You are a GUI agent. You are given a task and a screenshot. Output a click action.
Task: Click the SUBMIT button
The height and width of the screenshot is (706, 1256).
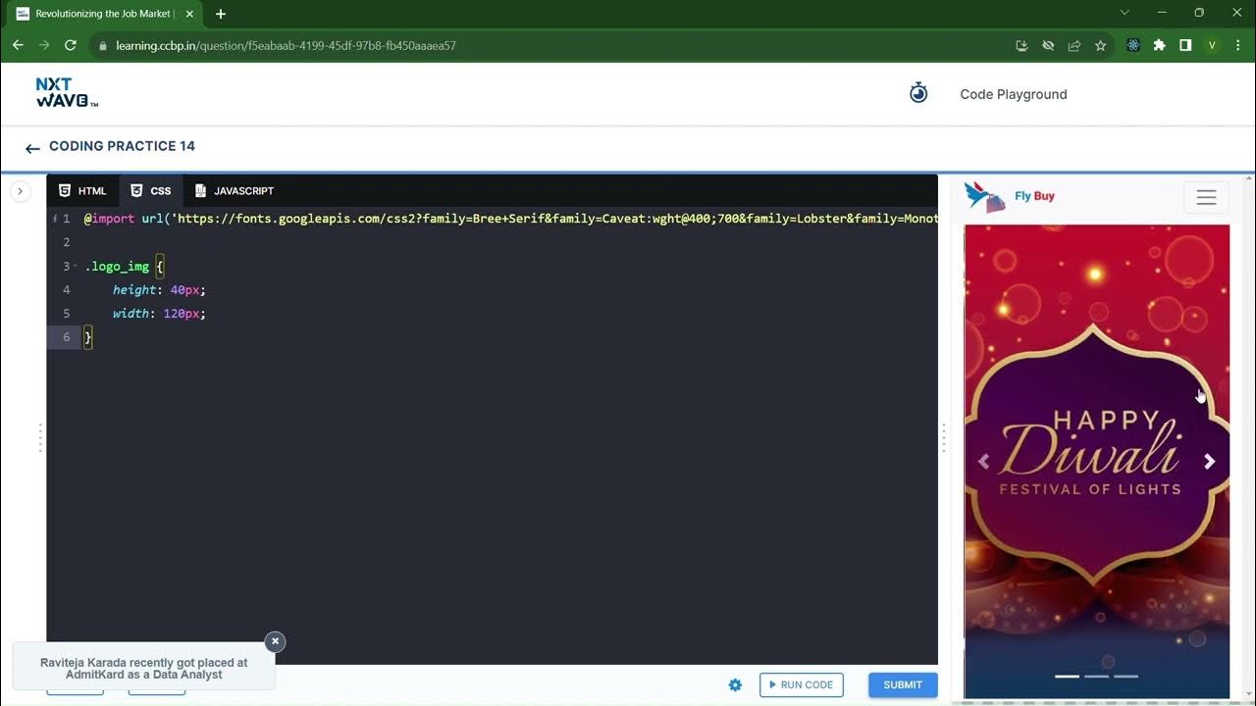pos(903,684)
